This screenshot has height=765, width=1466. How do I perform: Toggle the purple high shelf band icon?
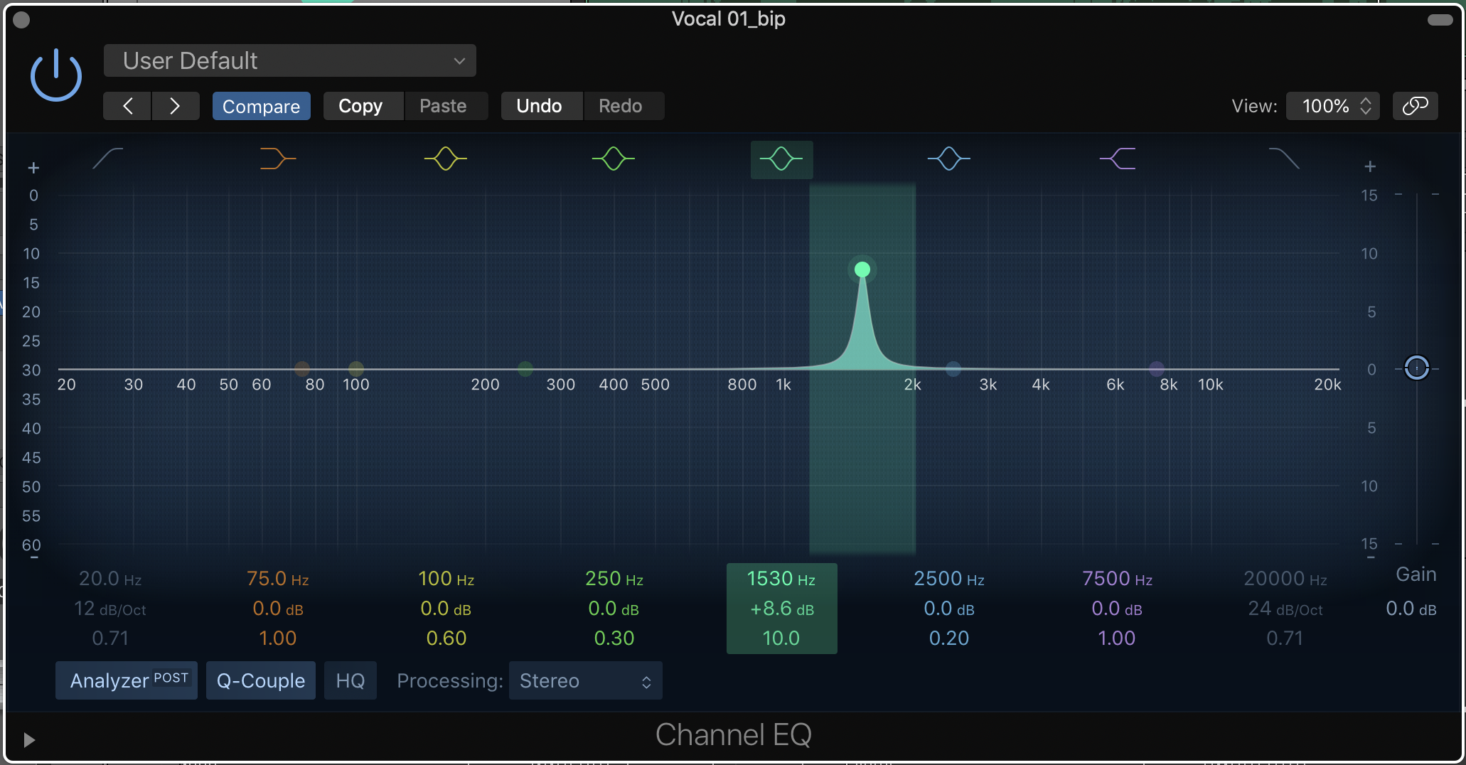(x=1118, y=158)
